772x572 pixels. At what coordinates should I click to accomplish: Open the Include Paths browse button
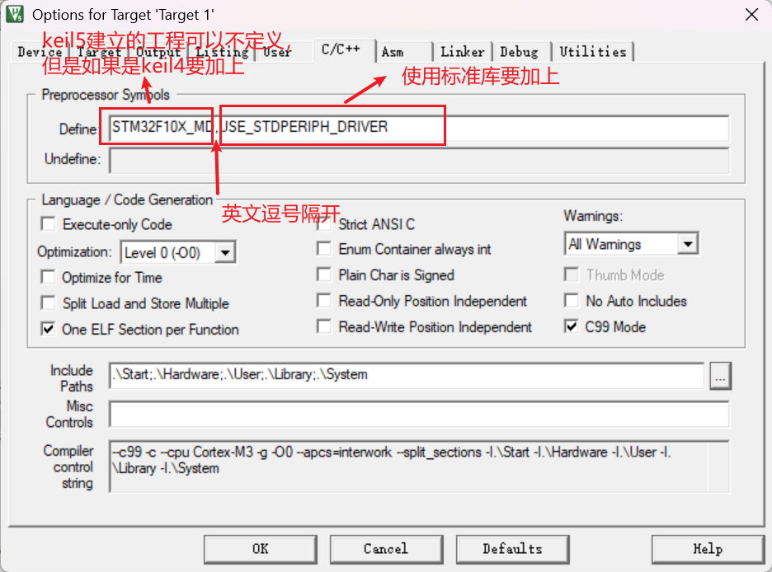[720, 377]
